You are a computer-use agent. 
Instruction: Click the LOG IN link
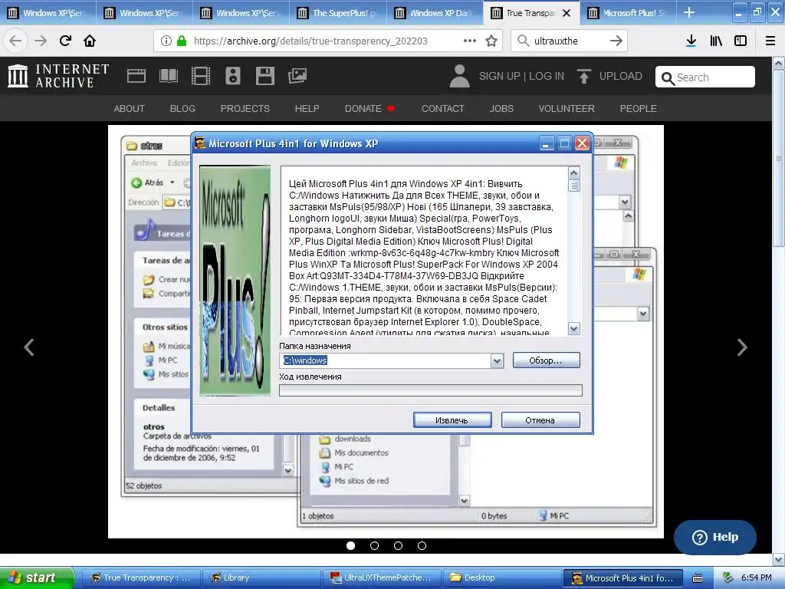(547, 76)
